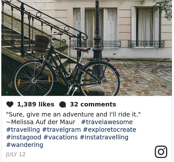Open the bicycle photo of the post
The width and height of the screenshot is (174, 162).
[x=87, y=48]
